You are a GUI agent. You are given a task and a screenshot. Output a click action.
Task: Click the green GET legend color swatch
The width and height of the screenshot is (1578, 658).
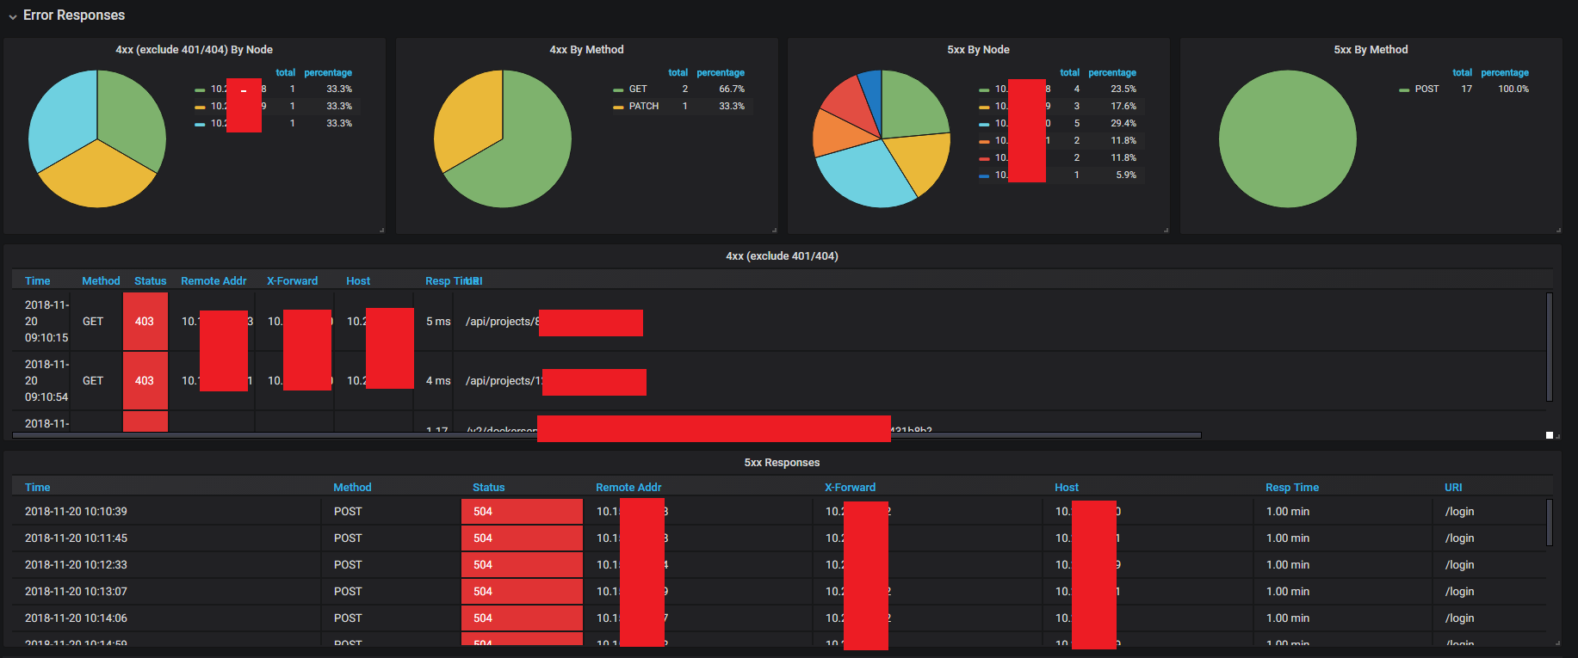[618, 89]
